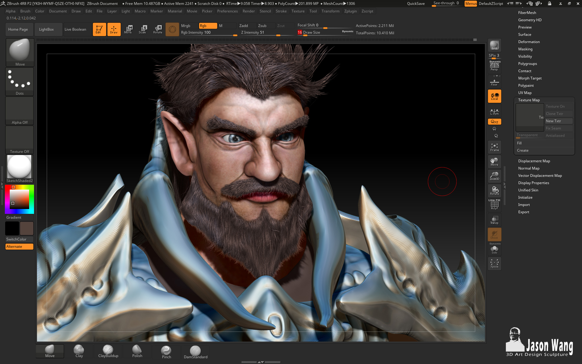
Task: Expand the FiberMesh section
Action: pos(527,13)
